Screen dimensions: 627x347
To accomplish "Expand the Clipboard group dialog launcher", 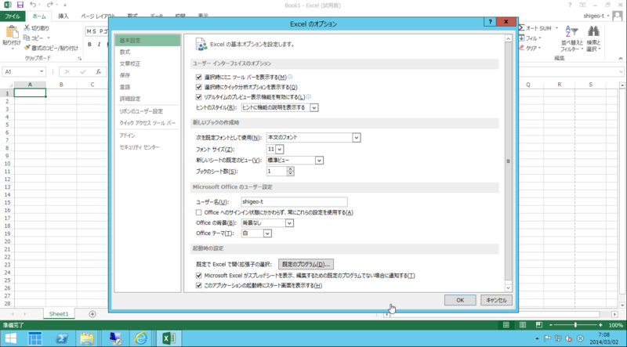I will (80, 59).
